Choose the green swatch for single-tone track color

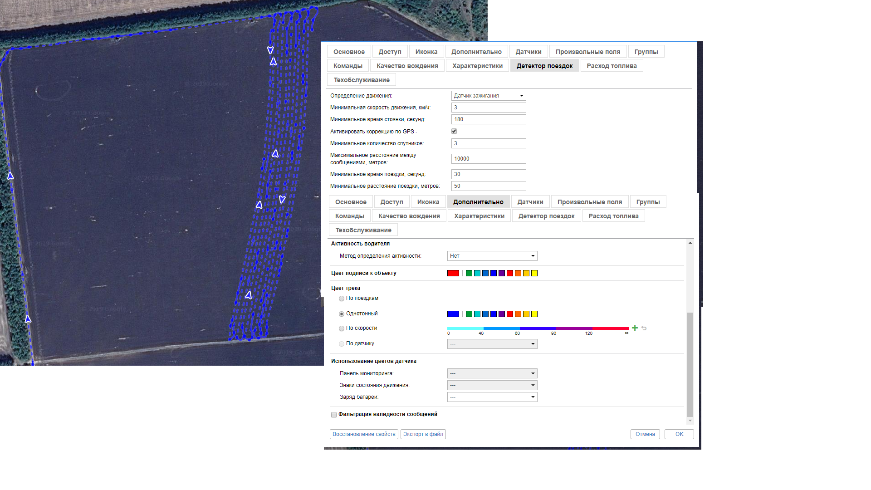[469, 314]
